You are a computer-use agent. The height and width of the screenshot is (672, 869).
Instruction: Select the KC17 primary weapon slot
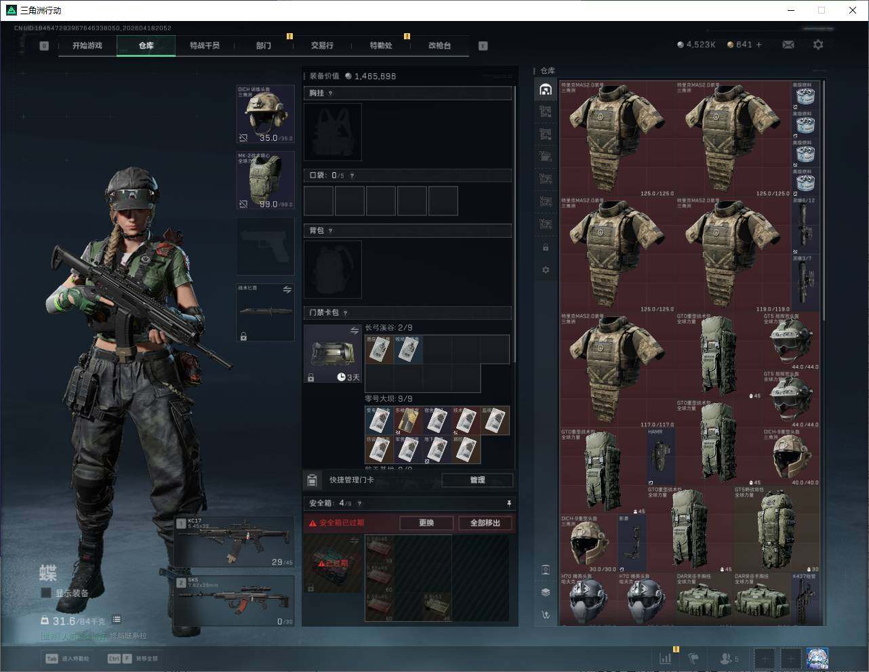(235, 542)
